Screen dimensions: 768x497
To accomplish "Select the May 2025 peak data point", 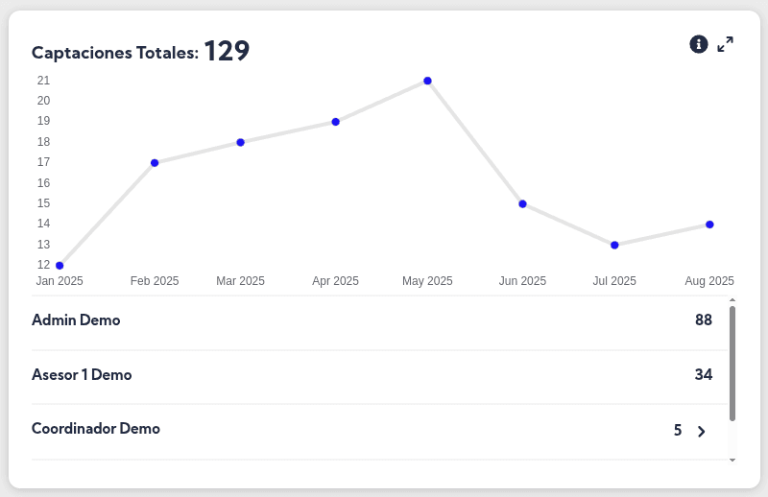I will pyautogui.click(x=427, y=81).
